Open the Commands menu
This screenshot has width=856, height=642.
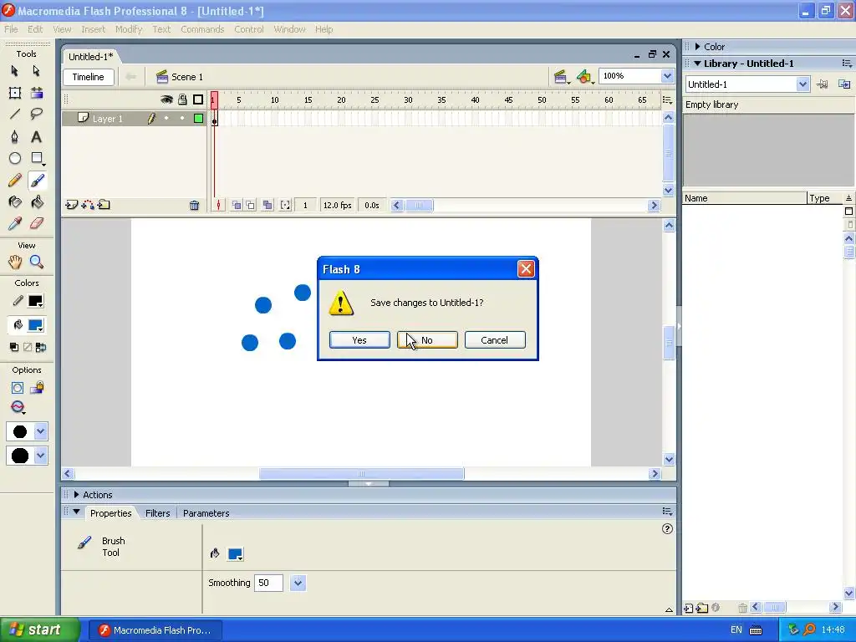click(x=202, y=29)
